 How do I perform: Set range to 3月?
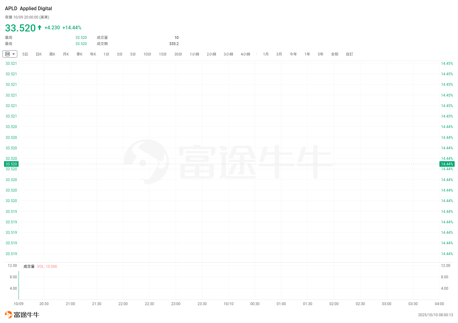pos(279,54)
